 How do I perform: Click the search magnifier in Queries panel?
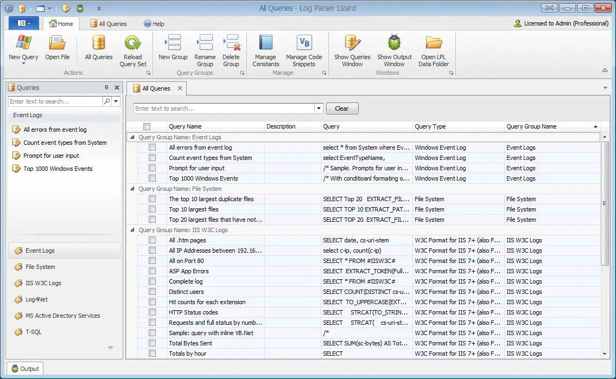tap(107, 101)
